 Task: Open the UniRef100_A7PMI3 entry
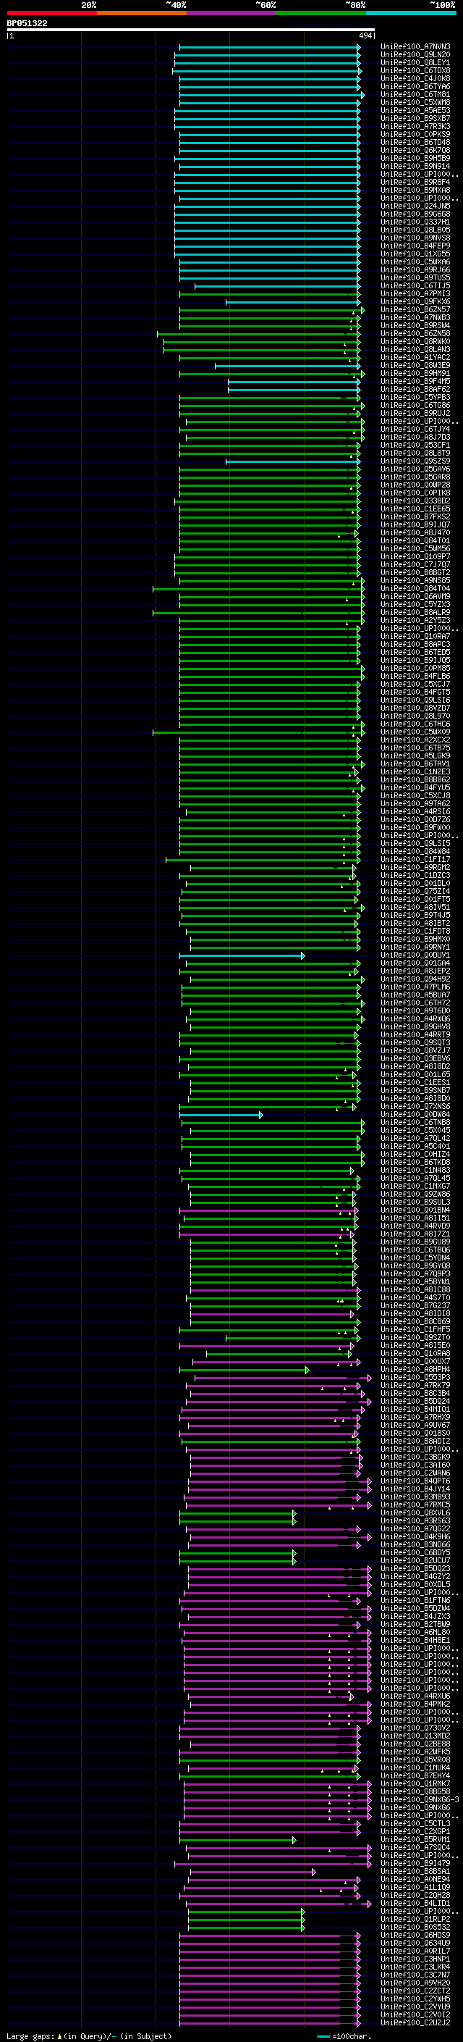click(x=415, y=293)
